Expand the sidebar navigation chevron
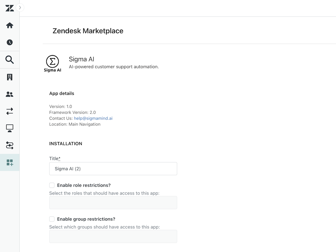Image resolution: width=336 pixels, height=252 pixels. pyautogui.click(x=20, y=8)
